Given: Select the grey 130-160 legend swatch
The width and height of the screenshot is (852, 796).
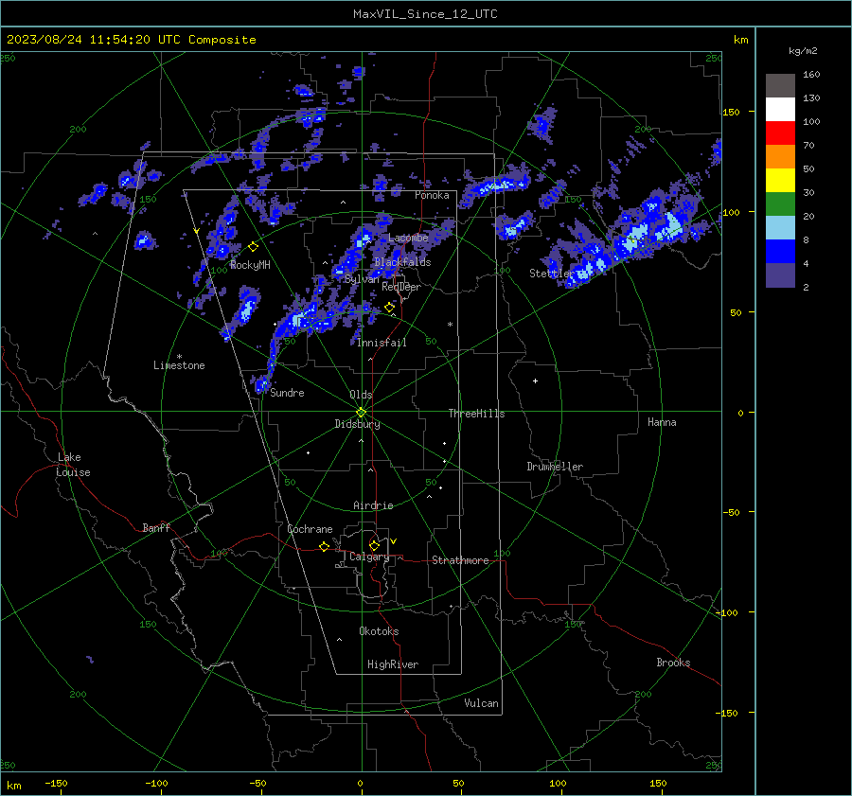Looking at the screenshot, I should coord(780,86).
